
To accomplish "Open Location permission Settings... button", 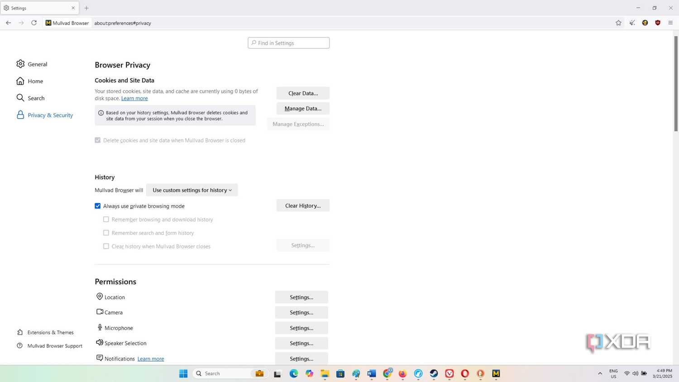I will tap(301, 297).
